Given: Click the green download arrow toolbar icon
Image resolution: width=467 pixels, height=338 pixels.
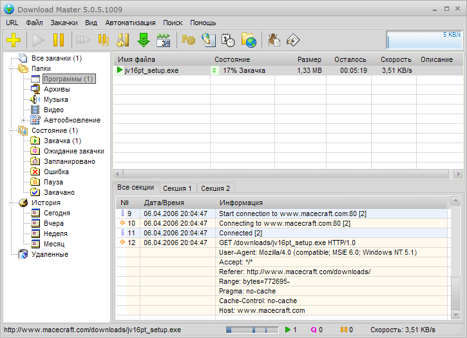Looking at the screenshot, I should pos(143,40).
